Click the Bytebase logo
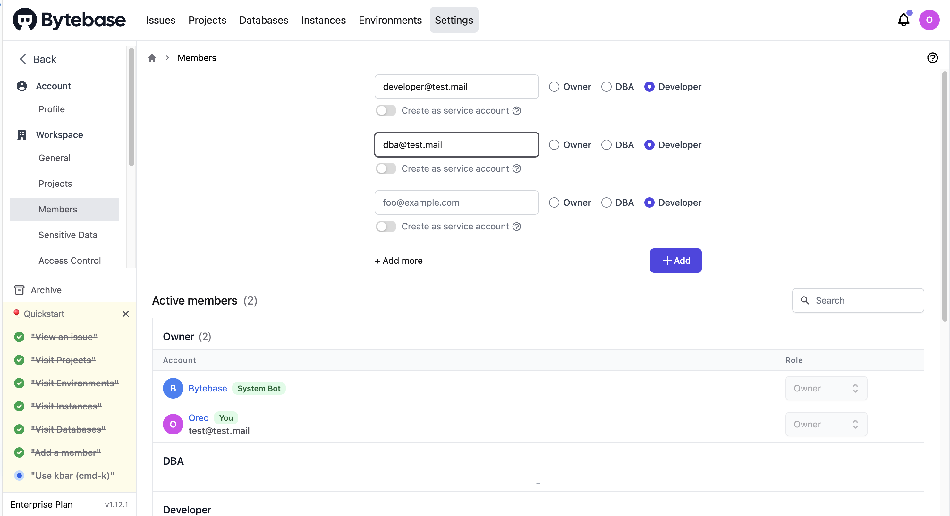950x516 pixels. coord(69,20)
